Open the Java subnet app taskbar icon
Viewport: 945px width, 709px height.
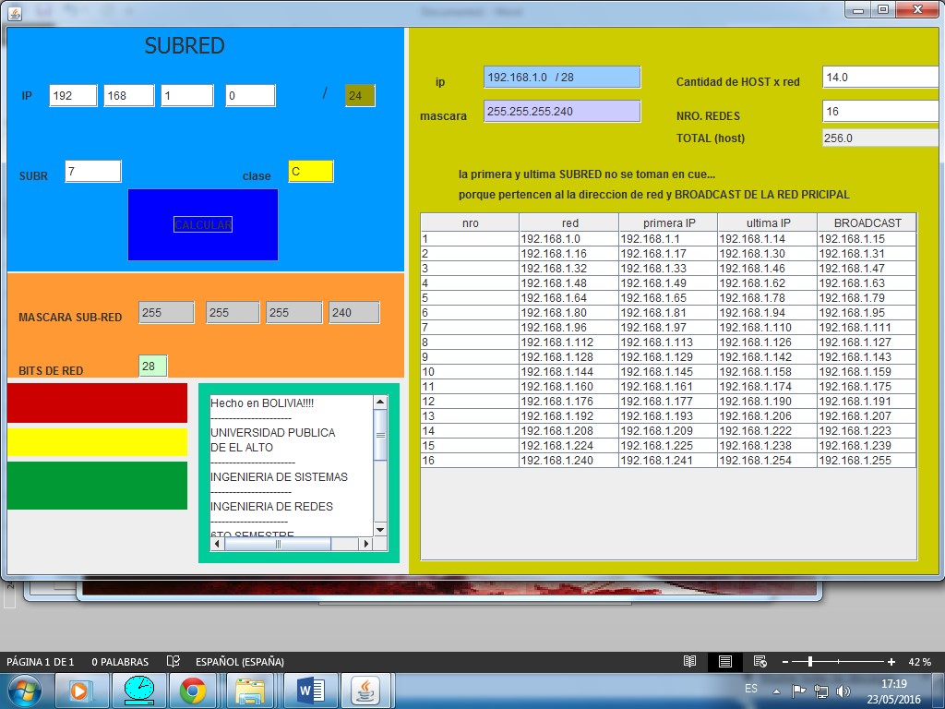(367, 689)
